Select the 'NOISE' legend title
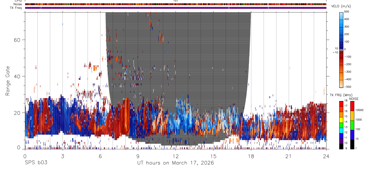This screenshot has height=169, width=367. click(354, 99)
